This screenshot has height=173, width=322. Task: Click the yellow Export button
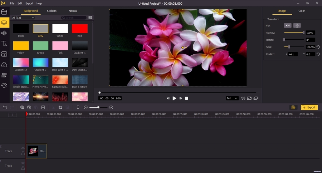[309, 107]
